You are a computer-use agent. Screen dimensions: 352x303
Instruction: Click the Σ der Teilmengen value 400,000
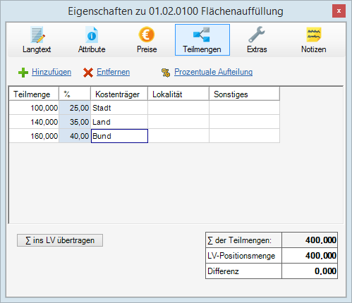(321, 240)
